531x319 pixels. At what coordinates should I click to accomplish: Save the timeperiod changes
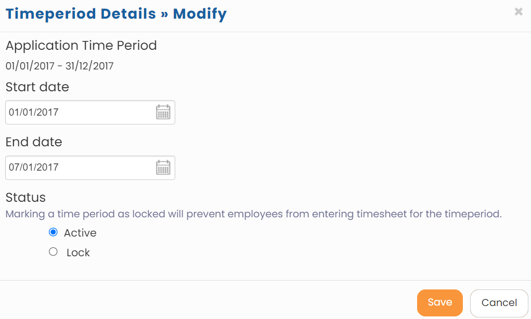tap(439, 302)
